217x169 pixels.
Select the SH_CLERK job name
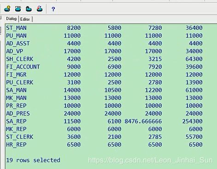(x=20, y=59)
